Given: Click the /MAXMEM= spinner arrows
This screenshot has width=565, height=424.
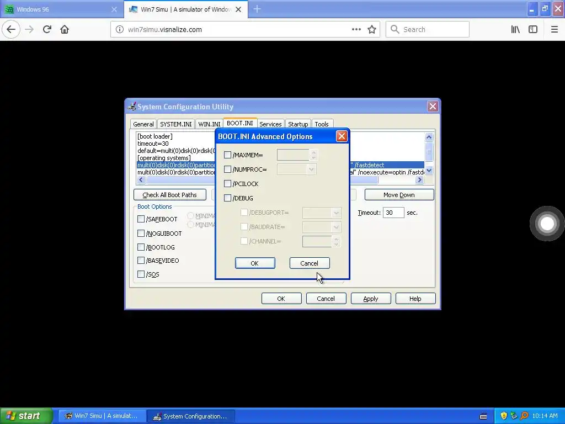Looking at the screenshot, I should pos(313,155).
